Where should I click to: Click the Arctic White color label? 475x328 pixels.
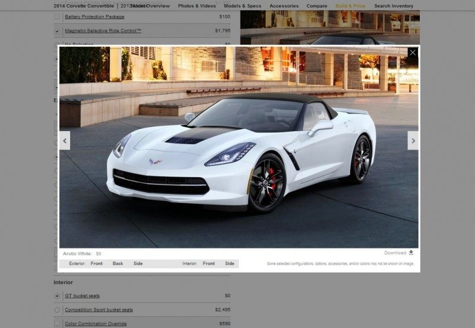77,254
